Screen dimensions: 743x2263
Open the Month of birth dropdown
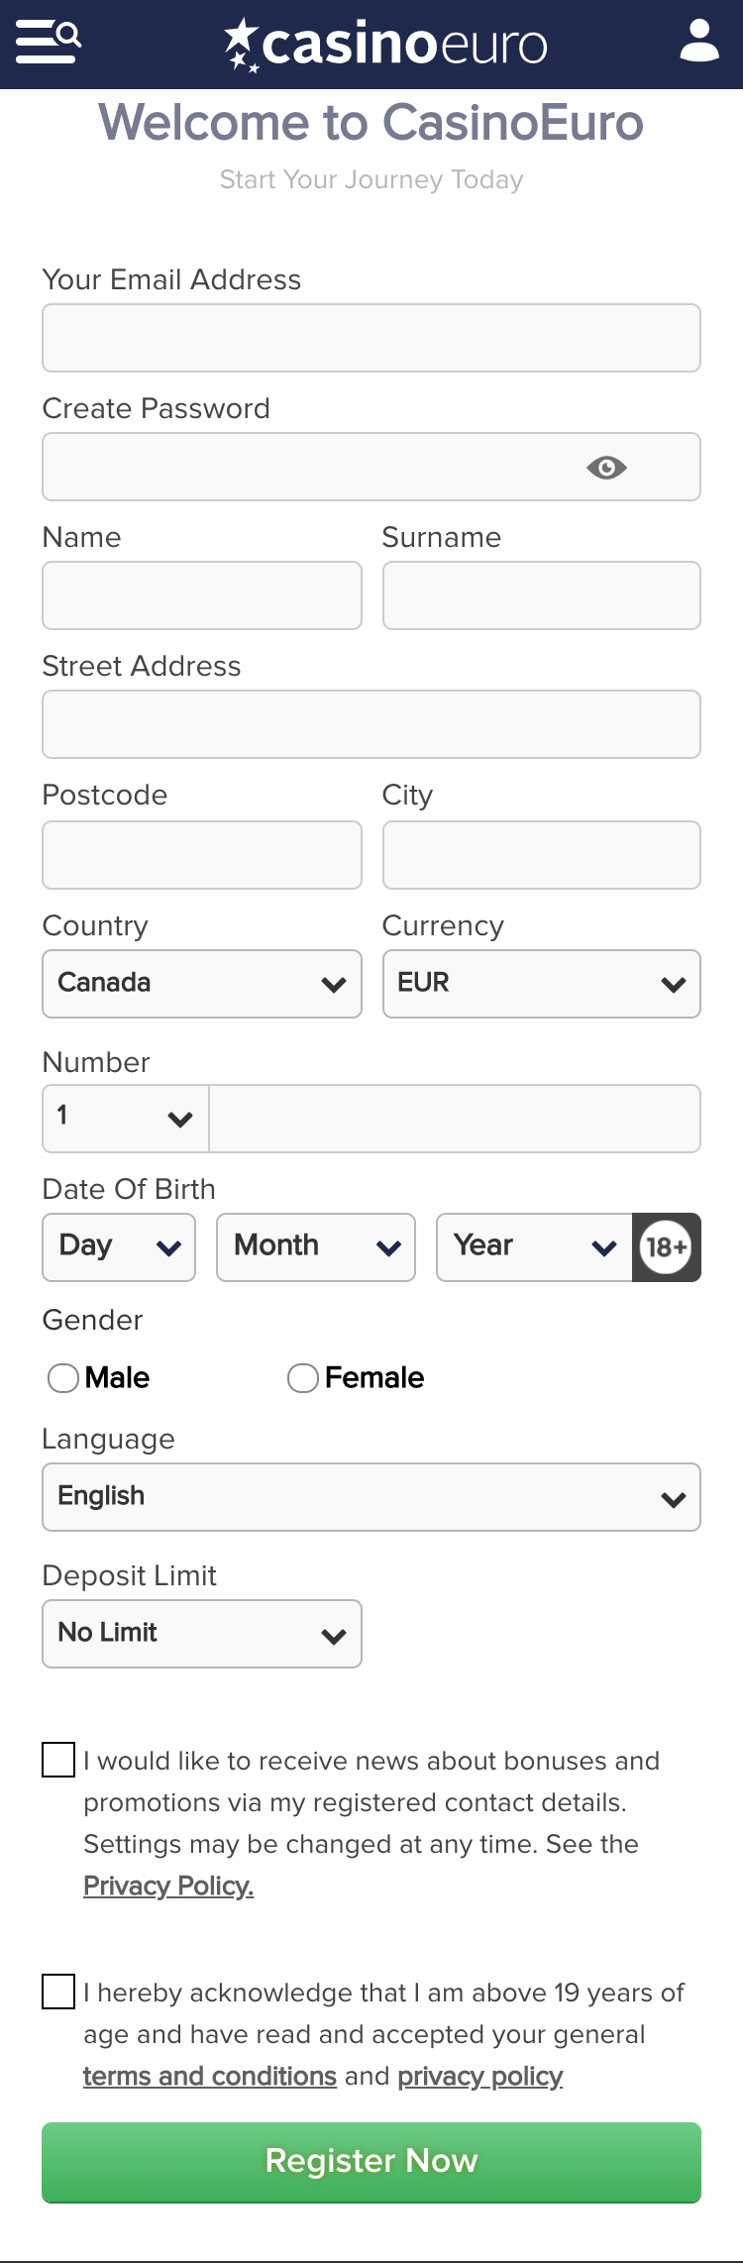coord(316,1247)
